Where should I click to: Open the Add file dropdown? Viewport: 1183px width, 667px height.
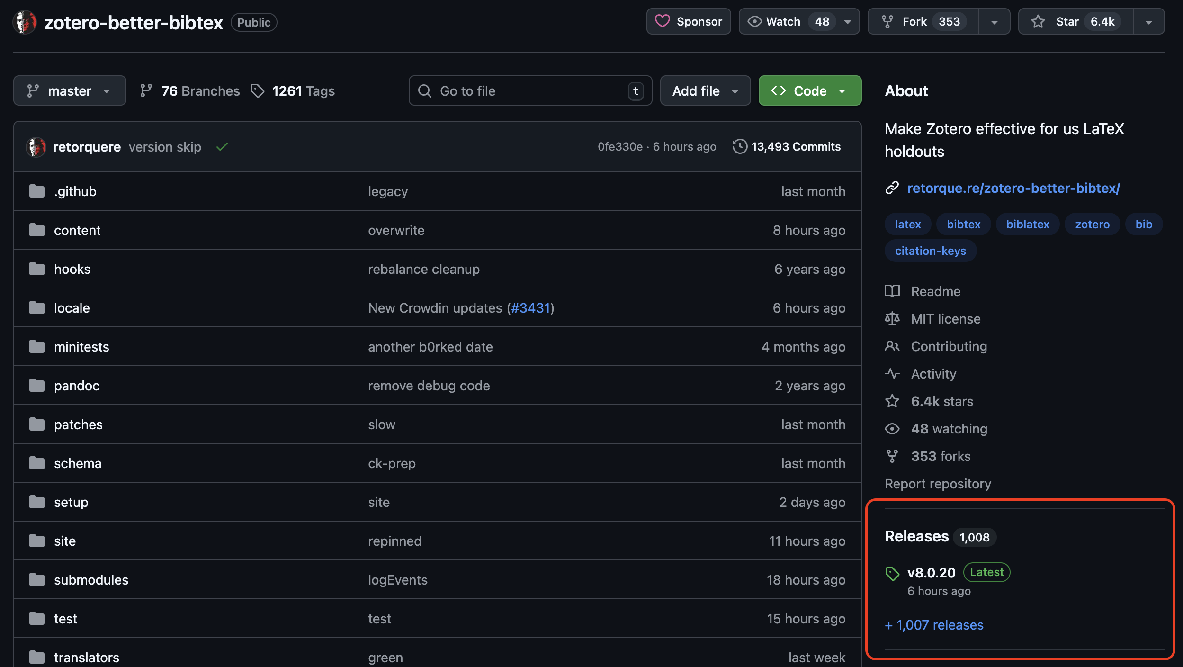point(705,90)
